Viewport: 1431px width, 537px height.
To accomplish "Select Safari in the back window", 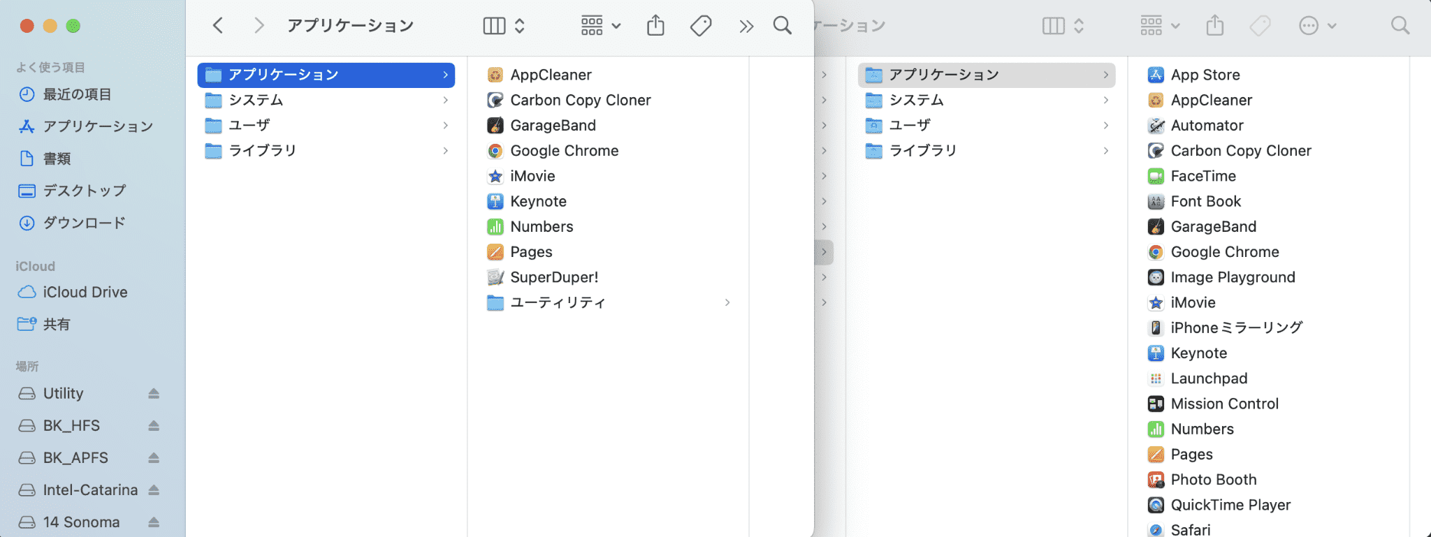I will pyautogui.click(x=1179, y=530).
